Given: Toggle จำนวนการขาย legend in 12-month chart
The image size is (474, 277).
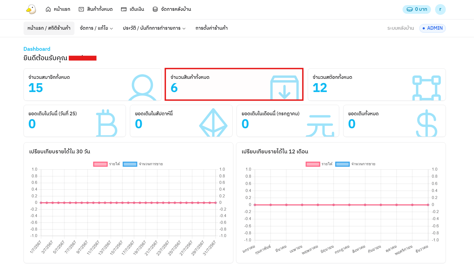Looking at the screenshot, I should pos(355,164).
